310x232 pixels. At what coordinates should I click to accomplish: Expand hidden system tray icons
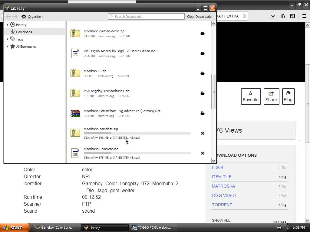click(287, 228)
